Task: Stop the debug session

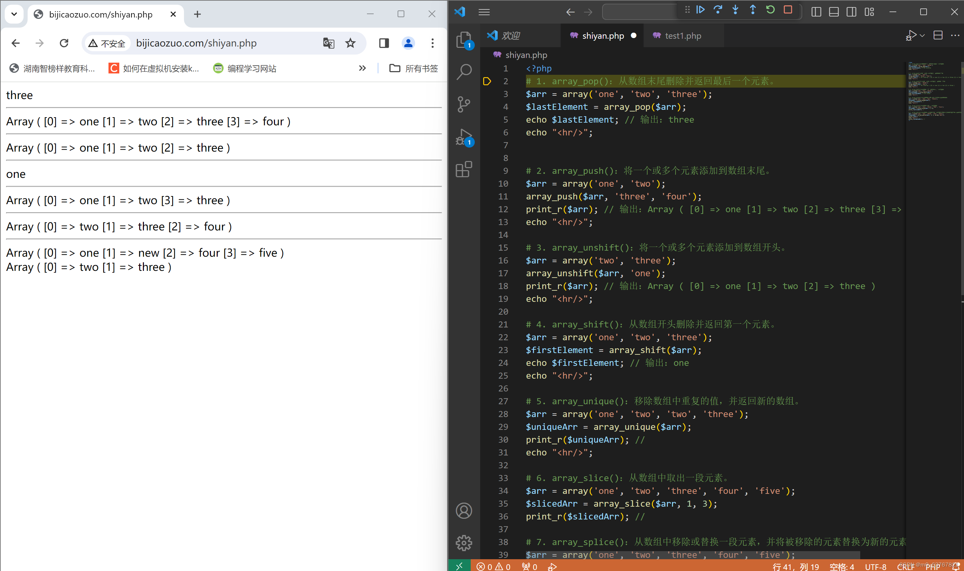Action: 788,10
